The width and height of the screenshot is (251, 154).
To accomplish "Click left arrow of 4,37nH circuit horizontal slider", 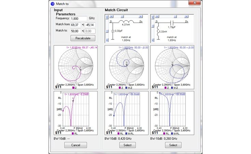I will pyautogui.click(x=111, y=16).
